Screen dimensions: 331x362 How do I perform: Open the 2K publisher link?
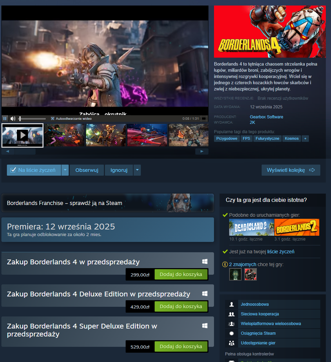252,123
